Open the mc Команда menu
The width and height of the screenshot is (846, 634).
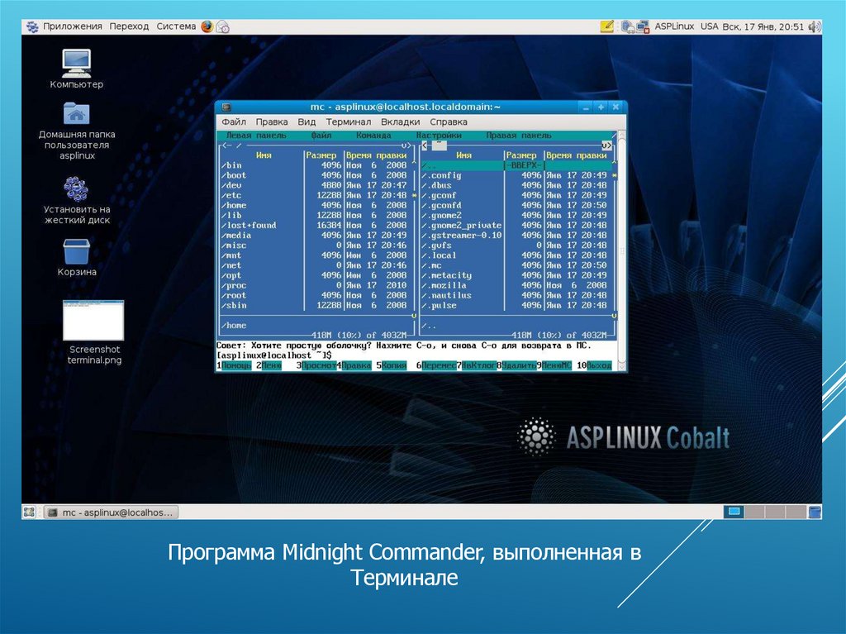tap(373, 136)
